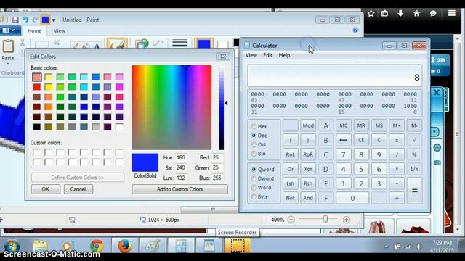Pick the black basic color swatch
465x261 pixels.
click(37, 127)
